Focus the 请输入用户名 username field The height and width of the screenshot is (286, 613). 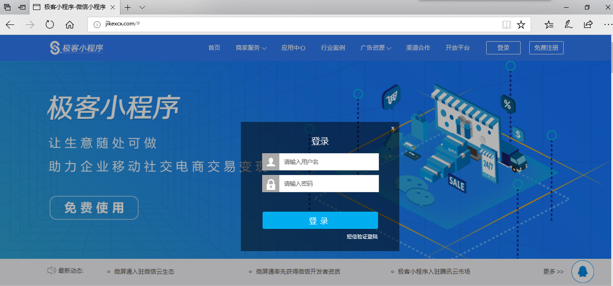tap(329, 162)
